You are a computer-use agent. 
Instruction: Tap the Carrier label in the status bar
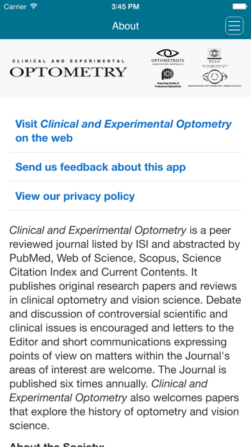[15, 6]
